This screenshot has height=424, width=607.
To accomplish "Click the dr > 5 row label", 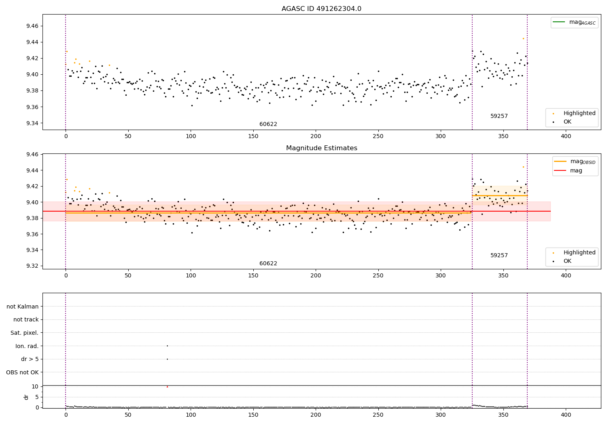I will [x=30, y=359].
